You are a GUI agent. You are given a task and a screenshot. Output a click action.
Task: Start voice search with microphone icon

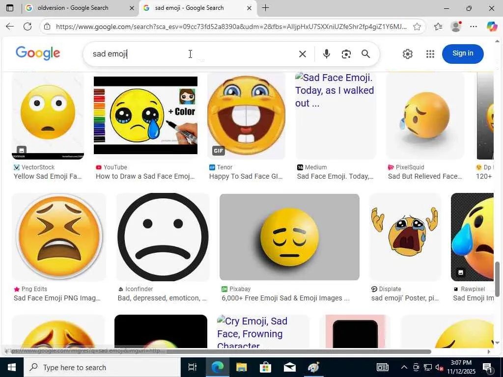(327, 54)
